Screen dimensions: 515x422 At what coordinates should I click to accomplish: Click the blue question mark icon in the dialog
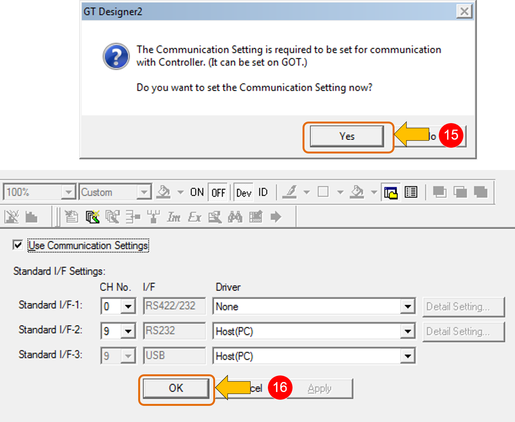116,56
